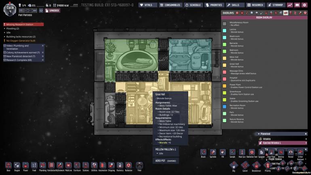The image size is (311, 175).
Task: Select the Deconstruct tool
Action: [256, 166]
